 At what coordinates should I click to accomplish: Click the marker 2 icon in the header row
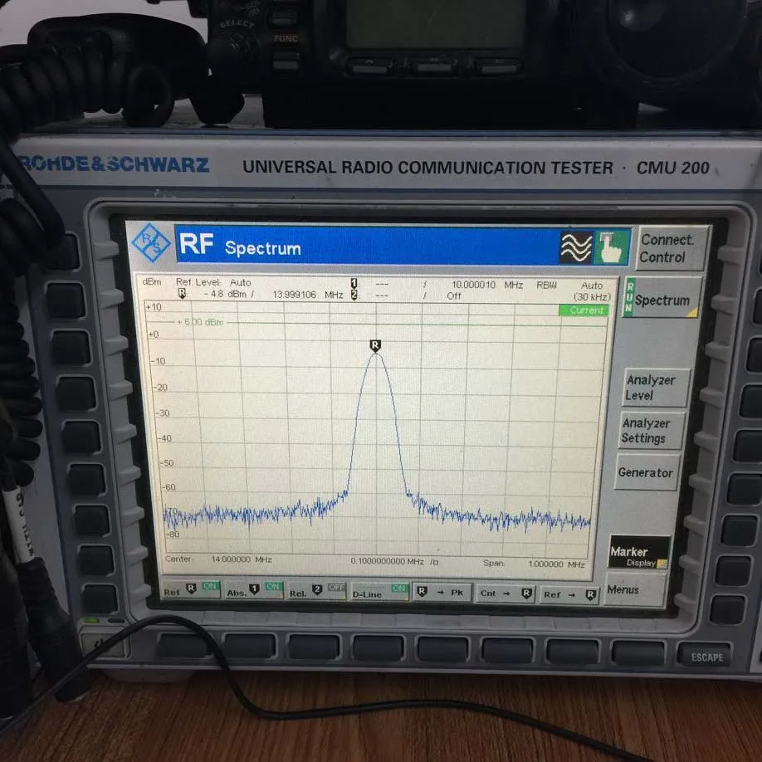(x=354, y=295)
